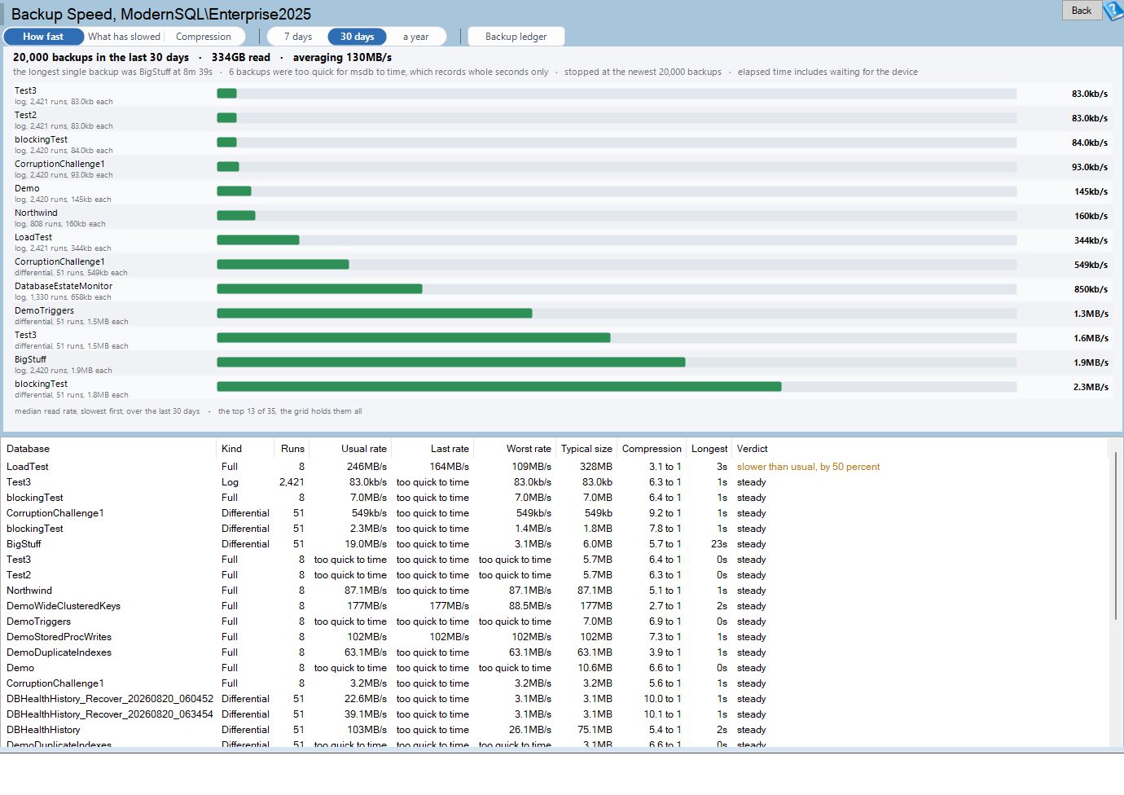Click the 2,421 runs cell

pos(292,482)
